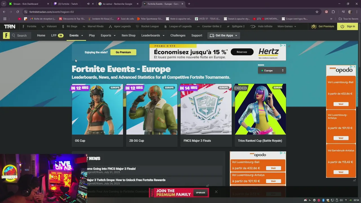Click the yellow Fortnite F logo
This screenshot has width=361, height=203.
click(x=6, y=36)
